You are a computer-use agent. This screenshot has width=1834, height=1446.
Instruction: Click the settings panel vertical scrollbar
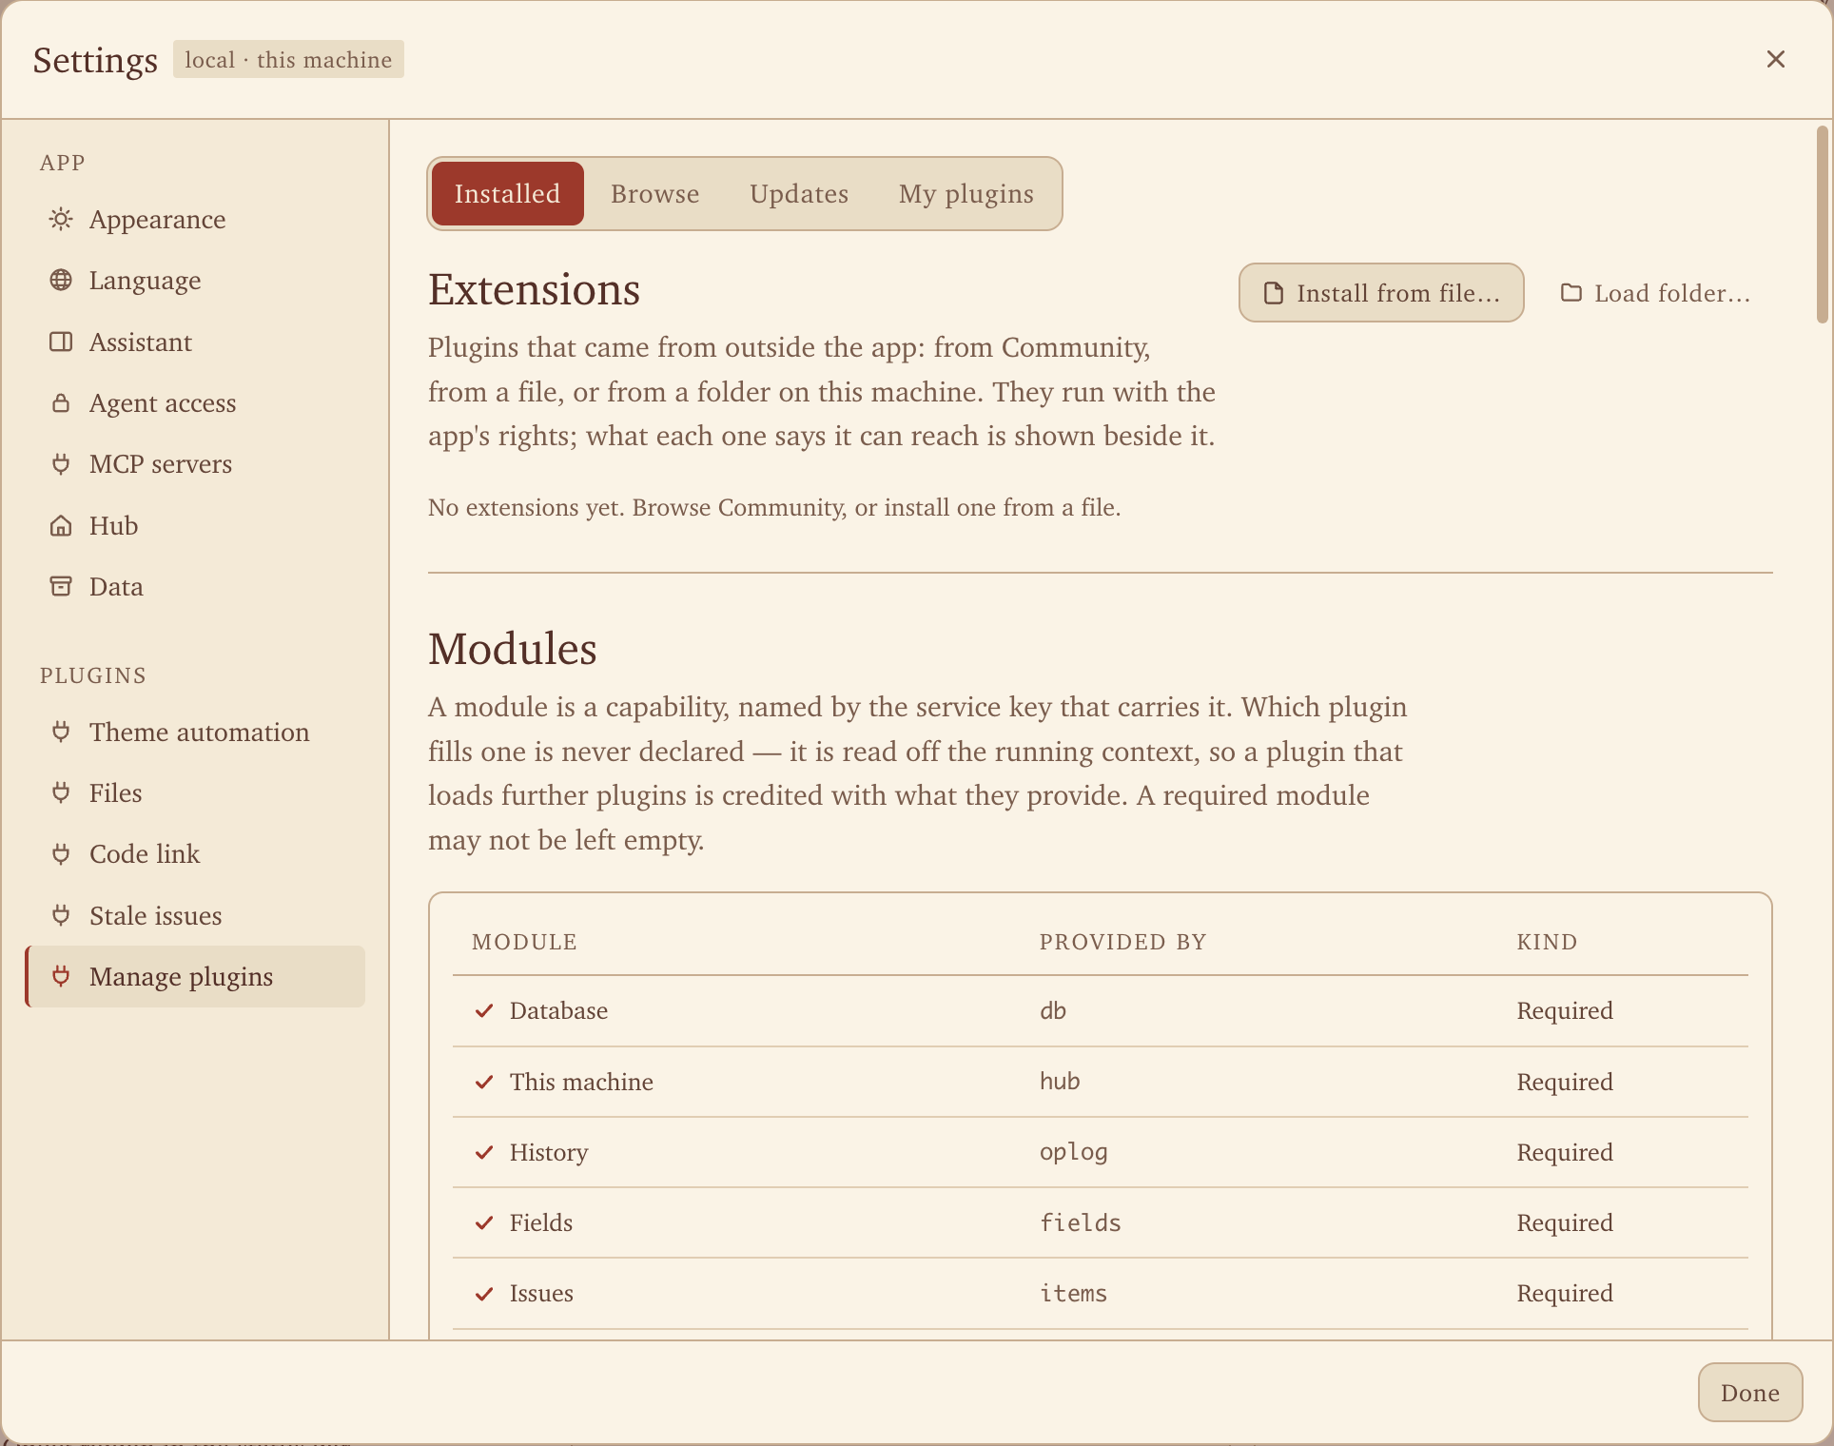point(1823,225)
